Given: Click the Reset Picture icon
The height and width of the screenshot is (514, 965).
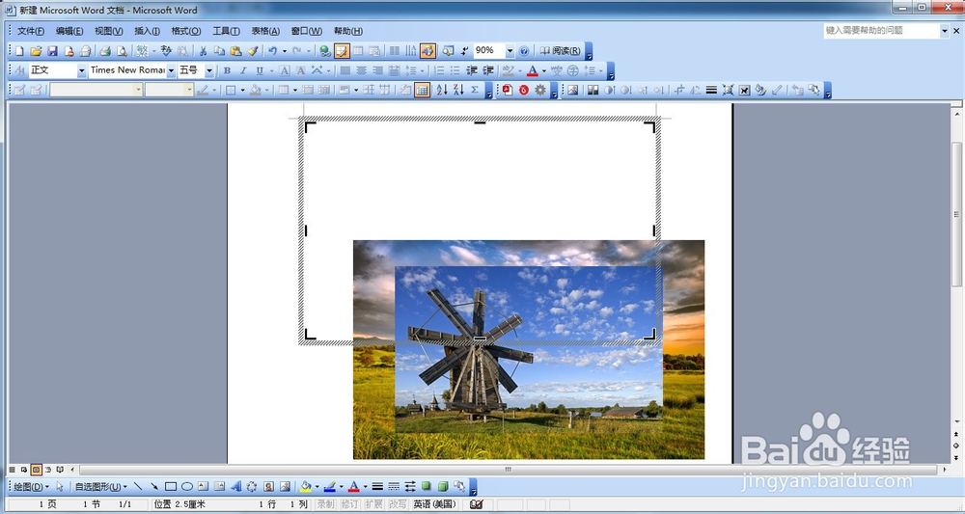Looking at the screenshot, I should coord(798,90).
